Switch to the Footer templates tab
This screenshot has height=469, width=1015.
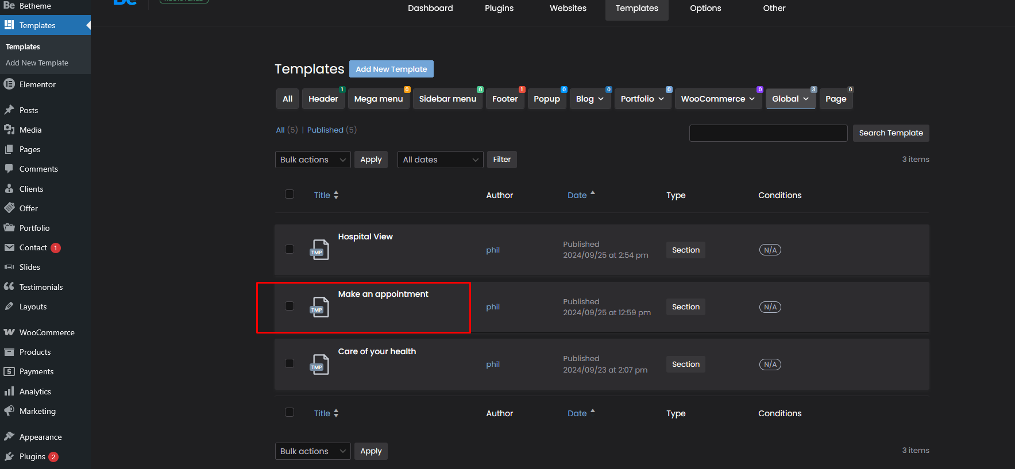point(505,99)
